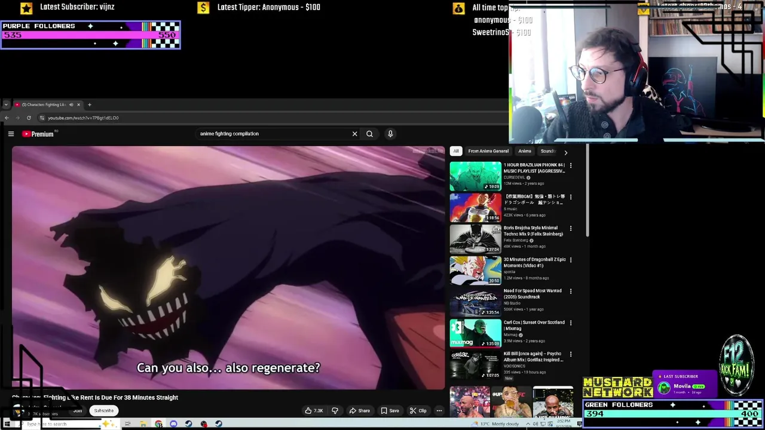Open Discord from the taskbar
This screenshot has height=430, width=765.
point(173,424)
